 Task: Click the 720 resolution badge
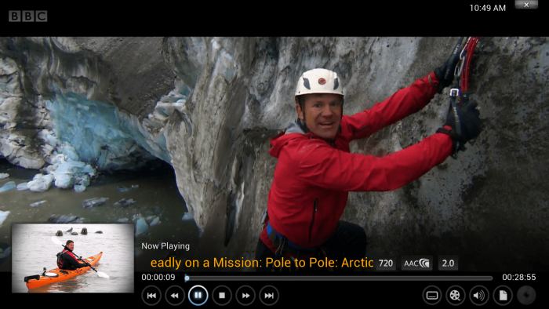coord(386,264)
